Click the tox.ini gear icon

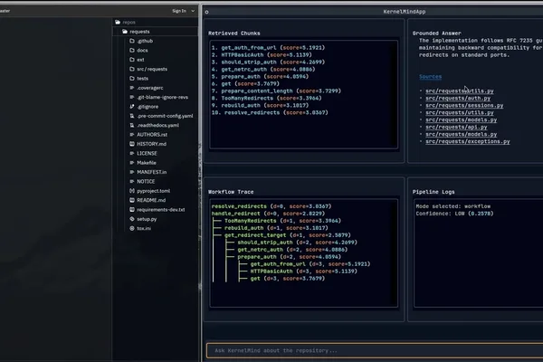tap(132, 228)
